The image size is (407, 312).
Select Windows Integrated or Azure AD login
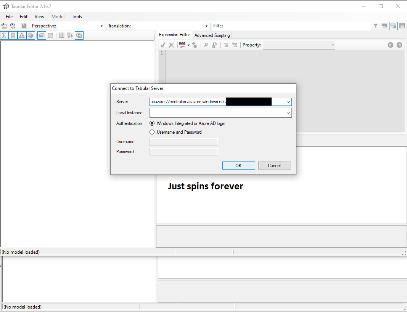click(152, 123)
